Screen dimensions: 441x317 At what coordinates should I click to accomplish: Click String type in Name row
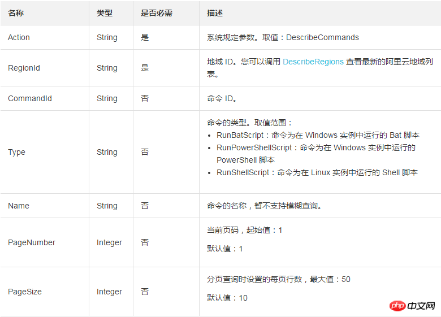[107, 206]
